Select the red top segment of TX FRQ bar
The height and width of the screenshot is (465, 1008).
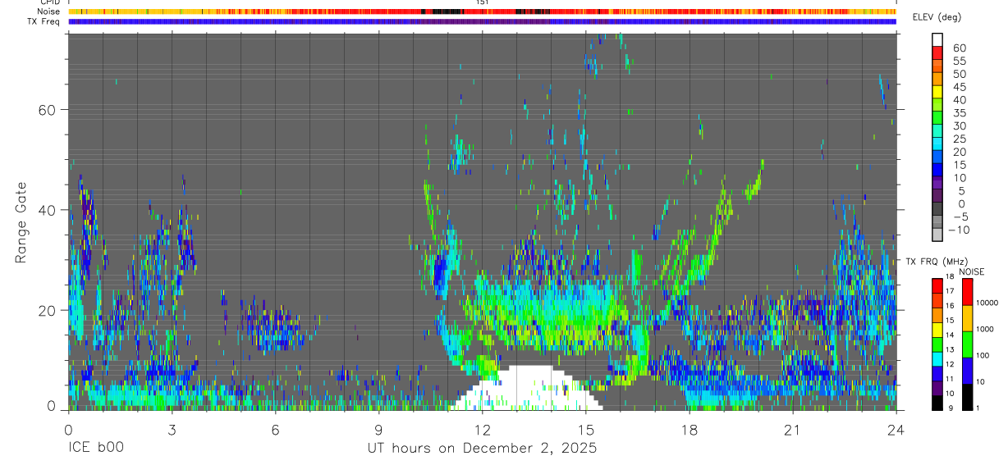click(937, 286)
